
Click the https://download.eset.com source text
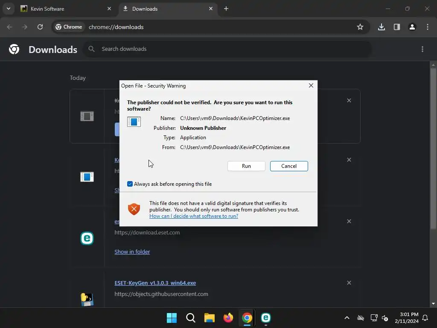147,232
